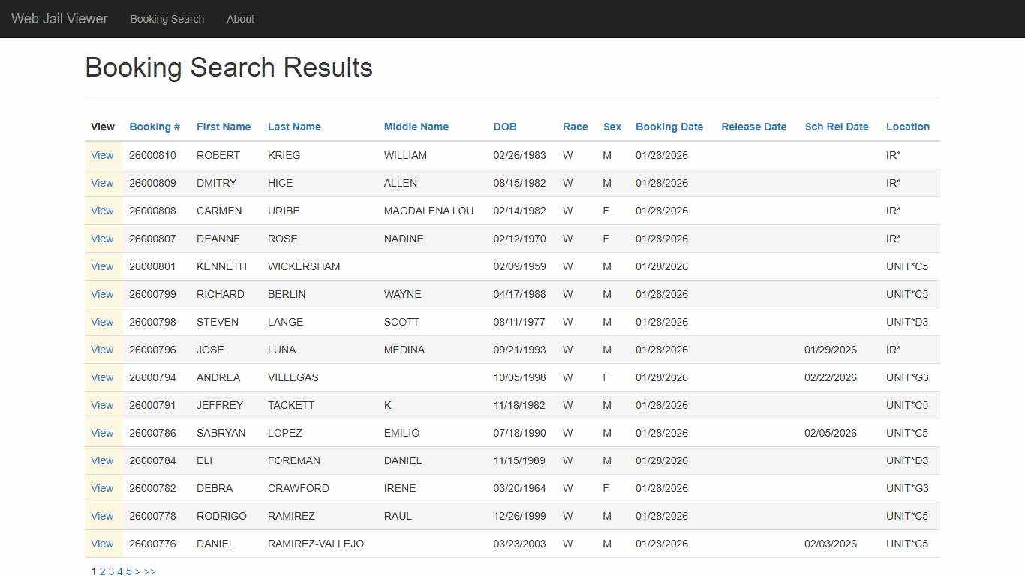Sort bookings by DOB column
The width and height of the screenshot is (1025, 576).
coord(504,127)
